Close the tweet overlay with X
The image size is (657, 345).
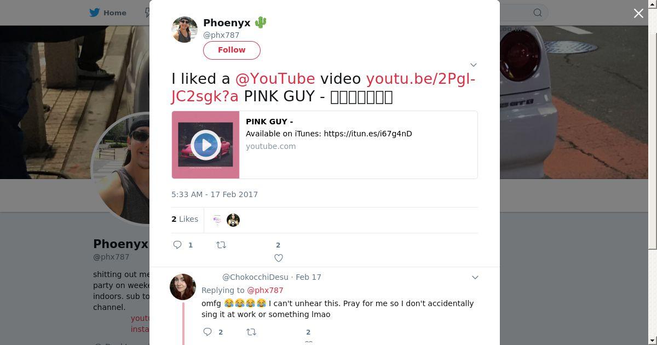(638, 14)
